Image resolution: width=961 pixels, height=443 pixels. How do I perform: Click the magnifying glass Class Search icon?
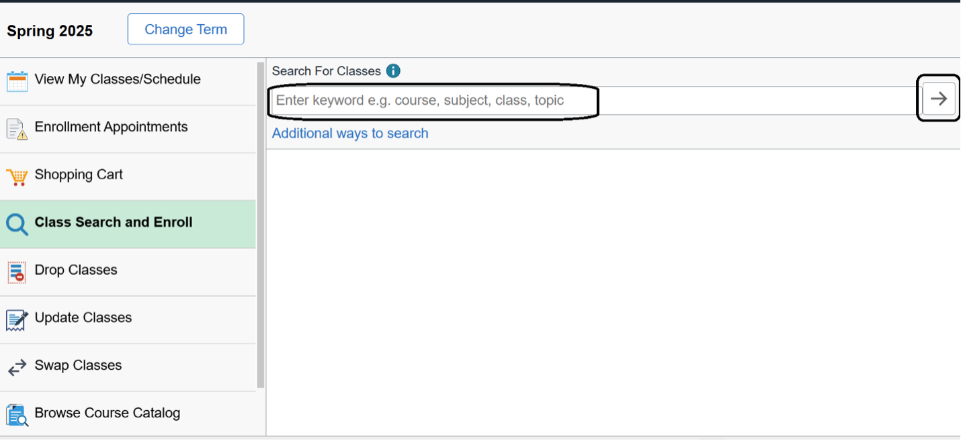click(17, 224)
